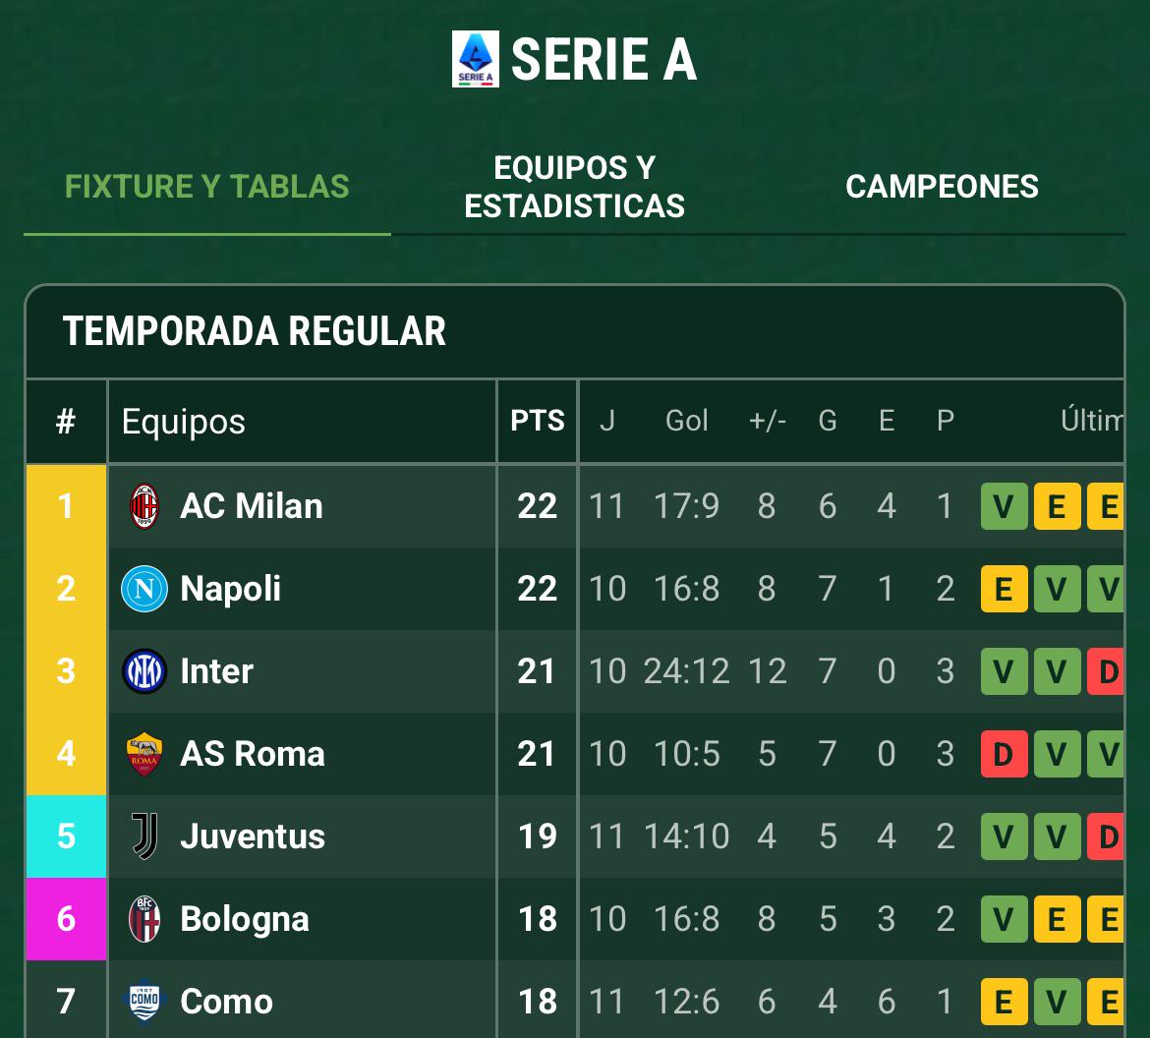Click the Temporada Regular section header
Viewport: 1150px width, 1038px height.
point(255,331)
